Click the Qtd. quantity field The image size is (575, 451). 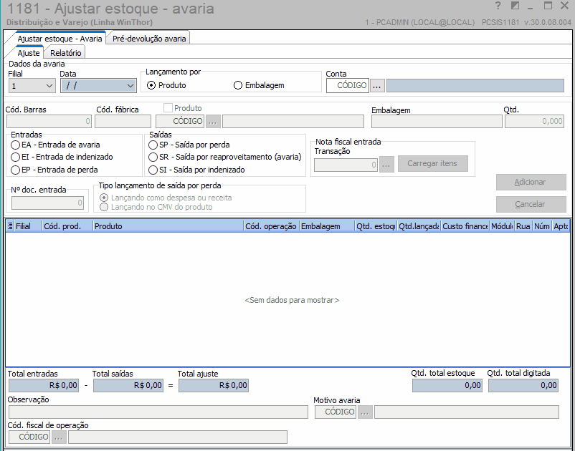coord(534,122)
